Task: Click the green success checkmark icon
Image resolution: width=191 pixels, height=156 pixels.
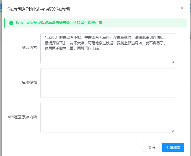Action: click(11, 23)
